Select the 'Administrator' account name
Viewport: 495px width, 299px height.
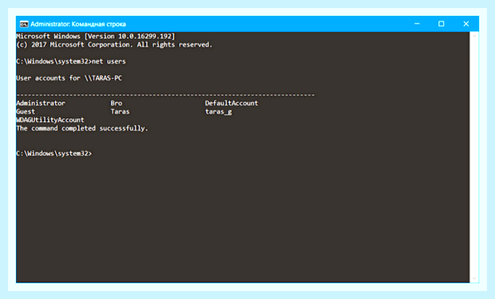pos(41,103)
